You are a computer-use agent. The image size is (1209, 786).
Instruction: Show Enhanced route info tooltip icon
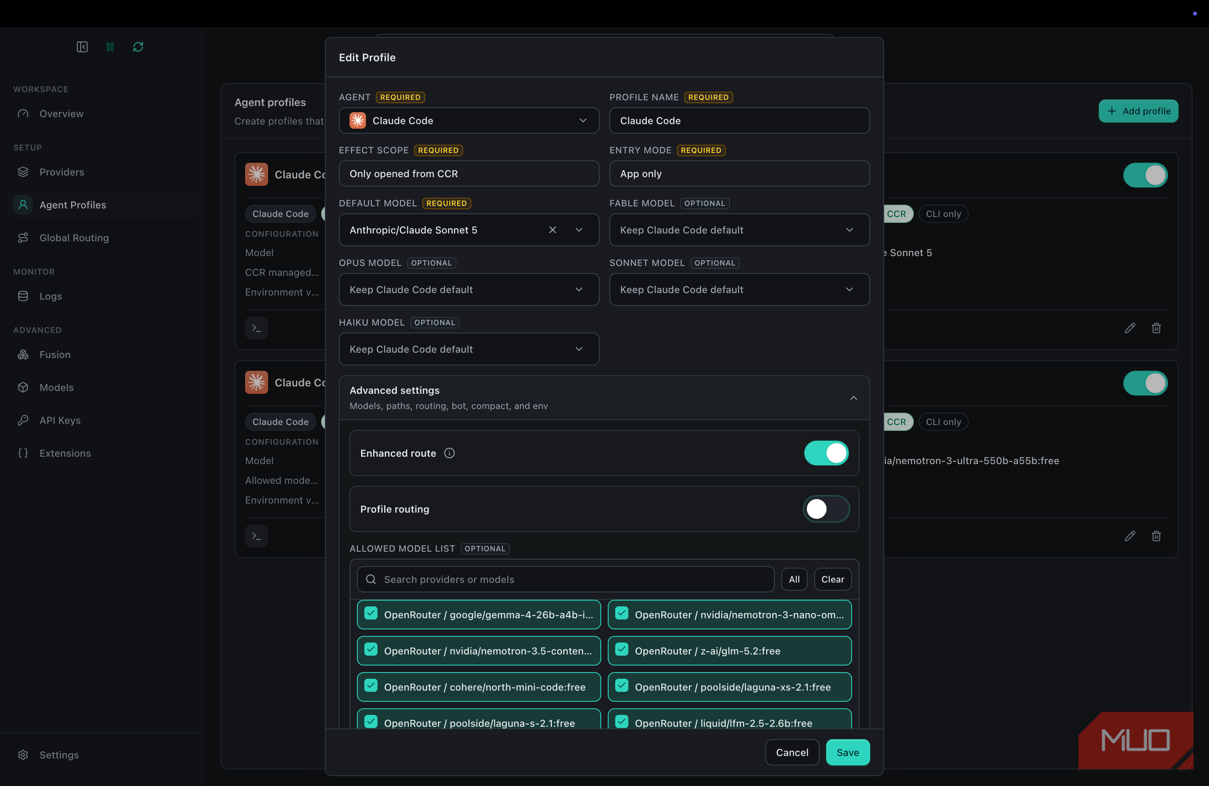(449, 453)
